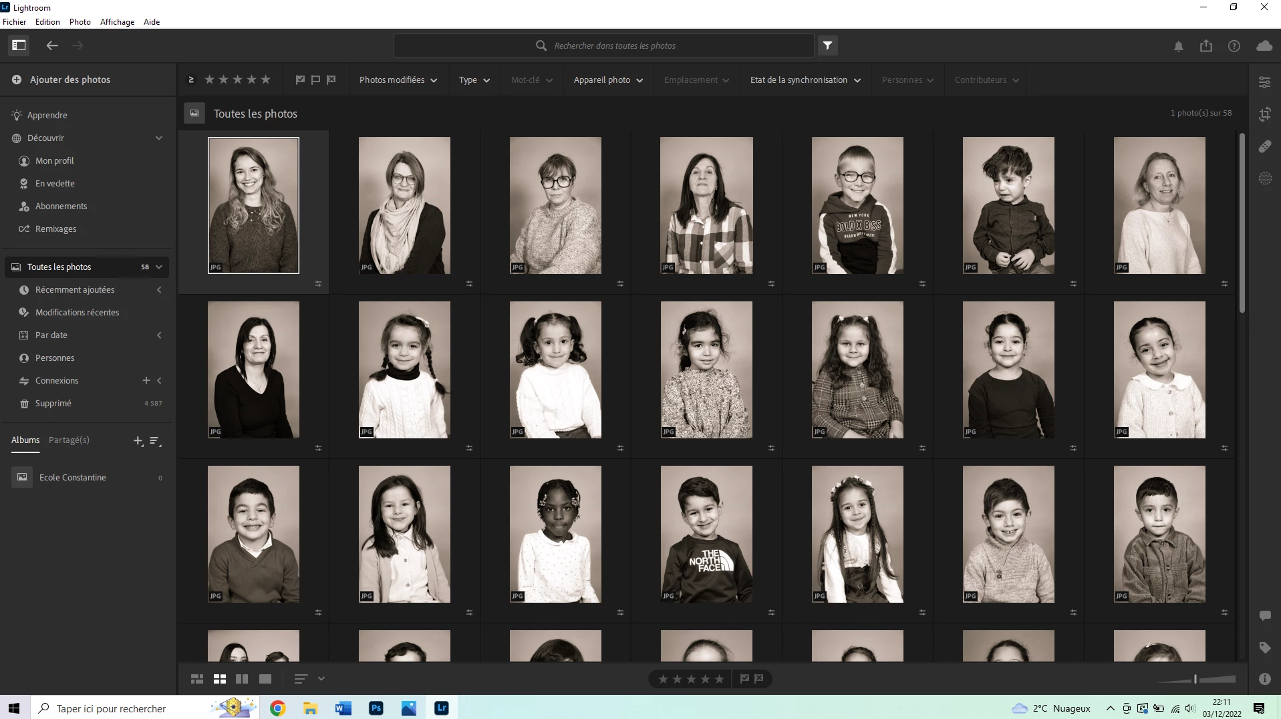Open the help question mark icon
This screenshot has height=719, width=1281.
[1234, 46]
